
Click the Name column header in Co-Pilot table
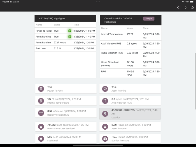104,28
